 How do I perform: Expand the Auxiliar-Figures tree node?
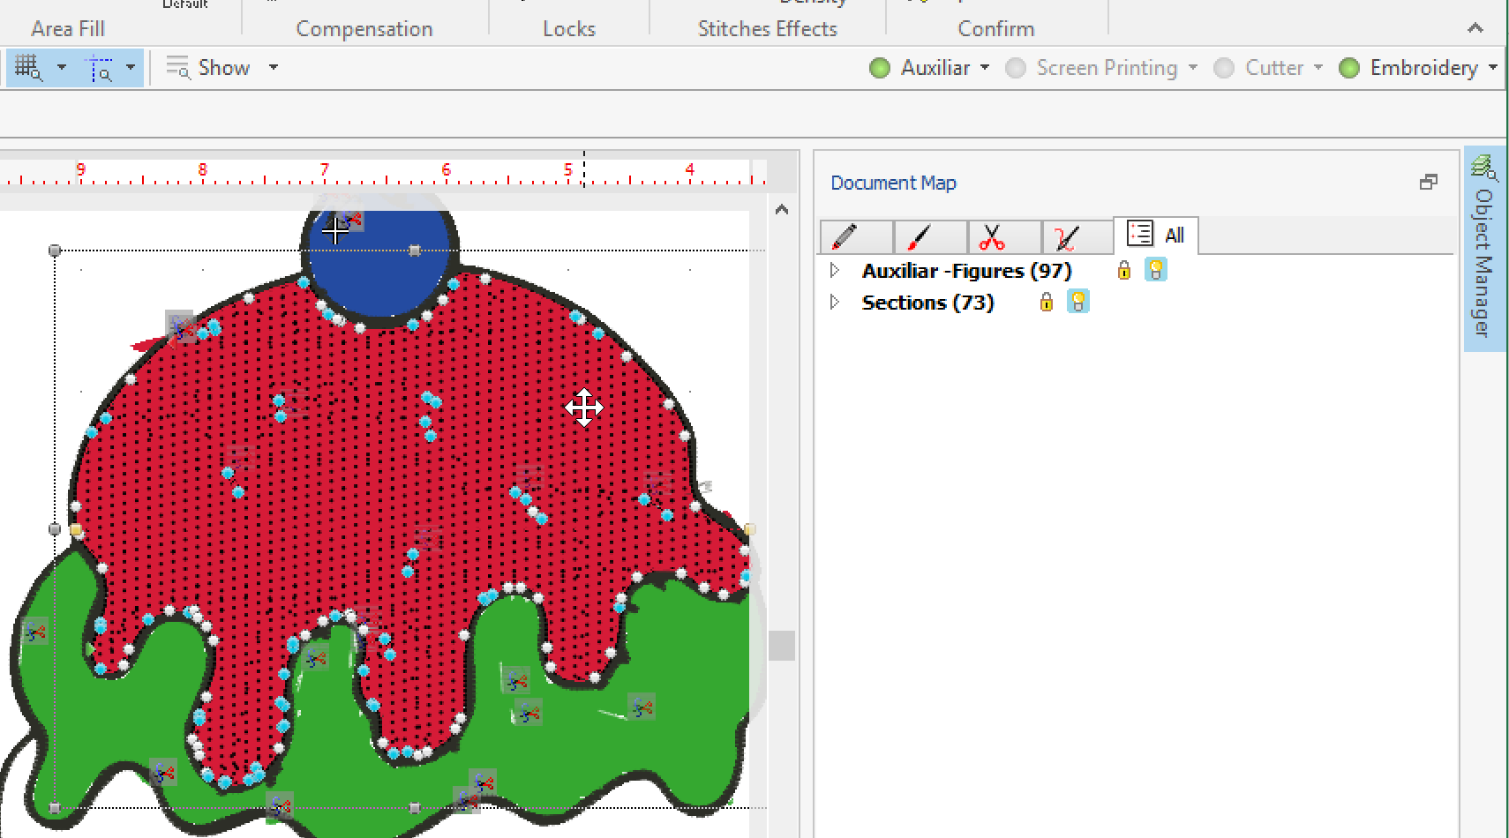[x=835, y=270]
